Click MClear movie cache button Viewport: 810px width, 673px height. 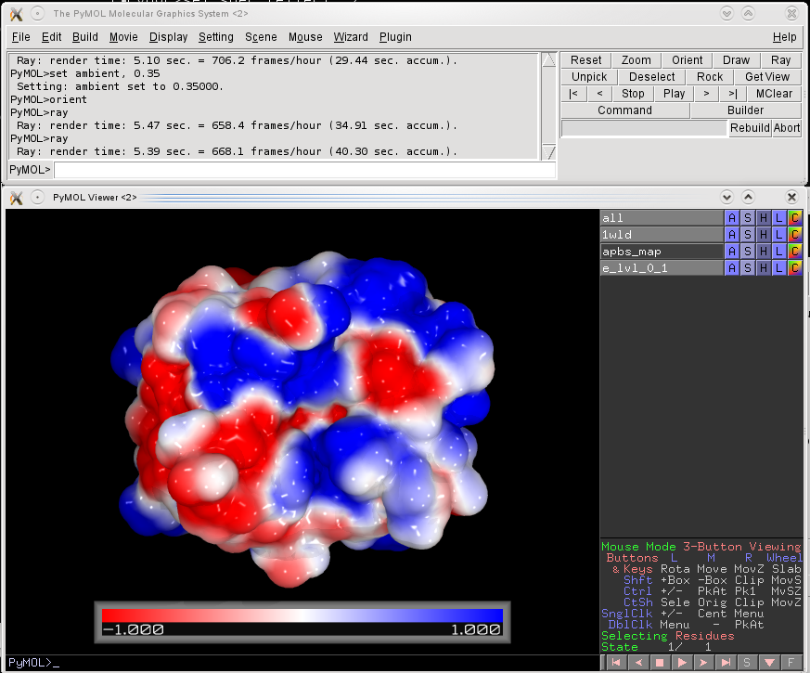[774, 94]
